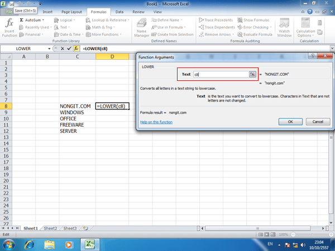Select the Formulas tab
The height and width of the screenshot is (251, 335).
click(98, 12)
